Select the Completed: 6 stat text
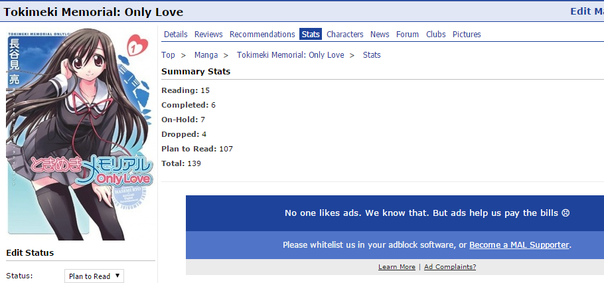The height and width of the screenshot is (283, 604). coord(189,105)
